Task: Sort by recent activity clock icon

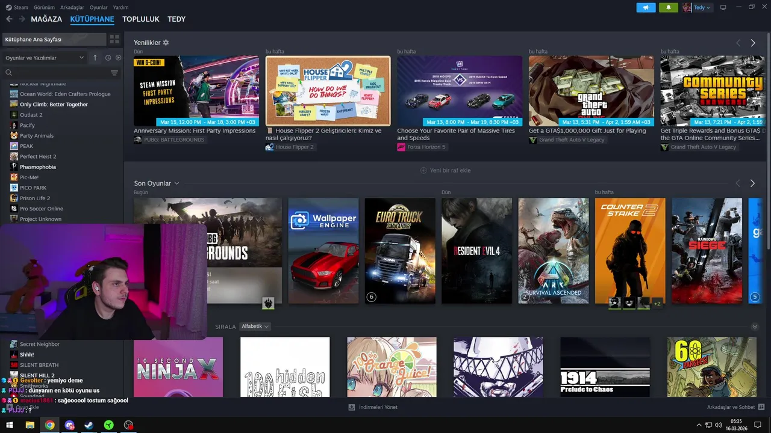Action: 108,58
